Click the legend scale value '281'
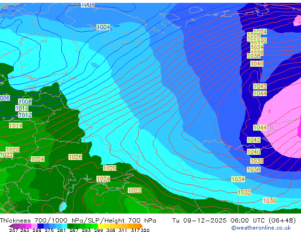The height and width of the screenshot is (232, 301). coord(61,230)
